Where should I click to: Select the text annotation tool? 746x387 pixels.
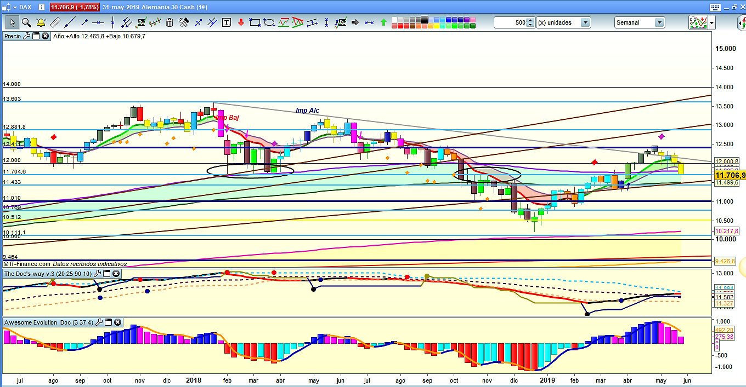(227, 22)
